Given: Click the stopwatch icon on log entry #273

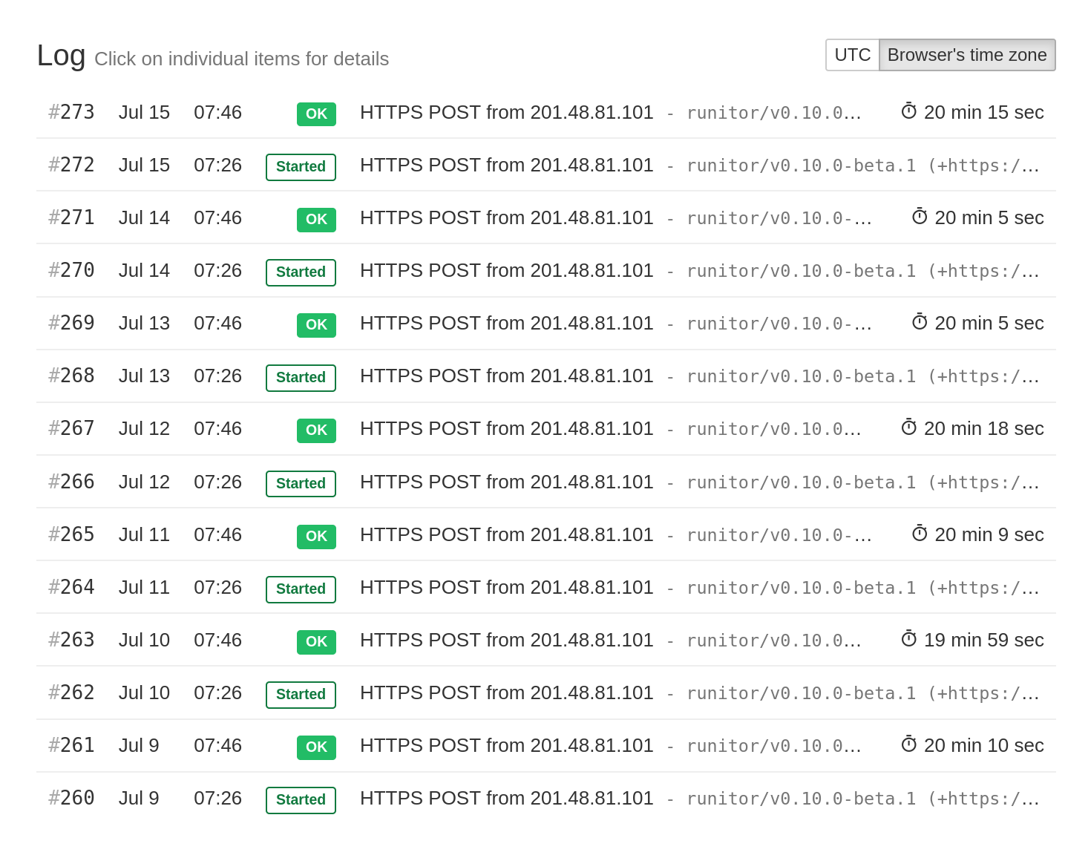Looking at the screenshot, I should (908, 111).
